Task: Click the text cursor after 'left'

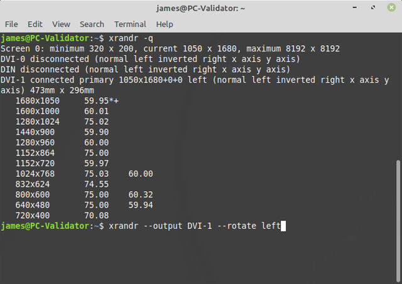Action: click(283, 226)
